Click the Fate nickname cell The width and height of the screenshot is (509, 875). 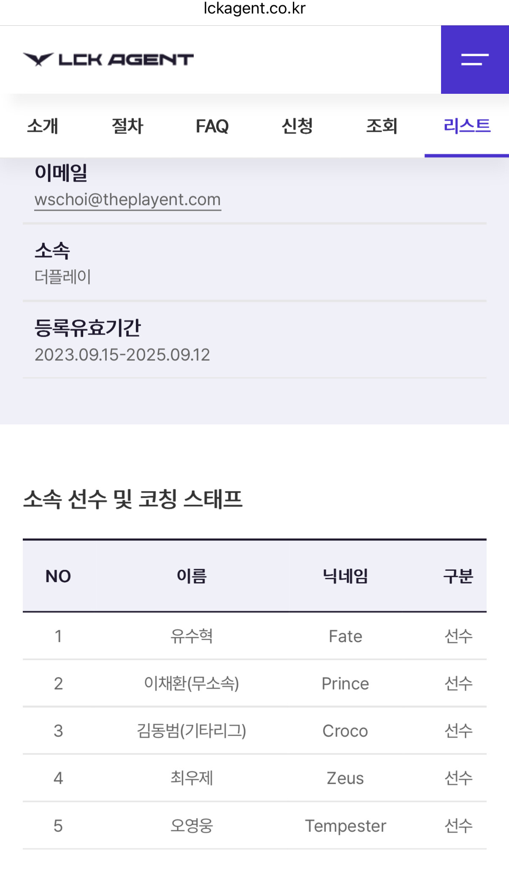(x=345, y=636)
